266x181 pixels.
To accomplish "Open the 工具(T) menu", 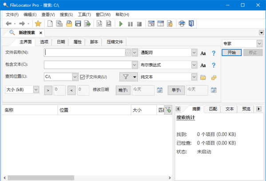I will click(84, 15).
